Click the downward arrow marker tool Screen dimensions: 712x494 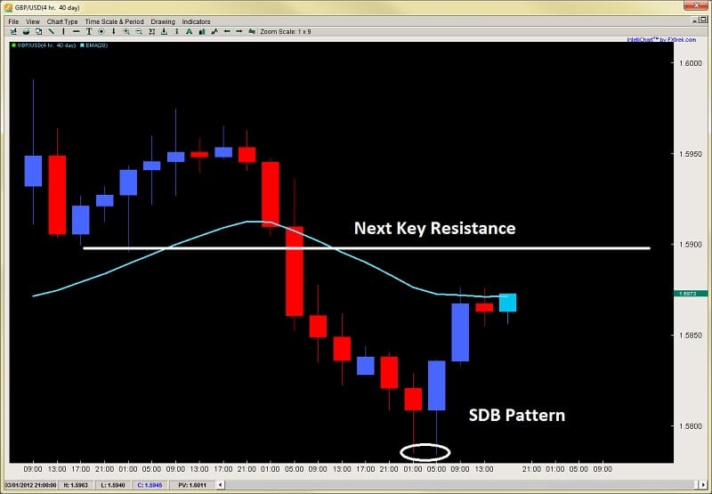tap(114, 32)
